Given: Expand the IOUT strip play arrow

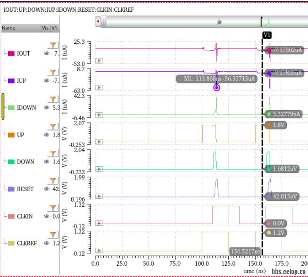Looking at the screenshot, I should pyautogui.click(x=99, y=60).
